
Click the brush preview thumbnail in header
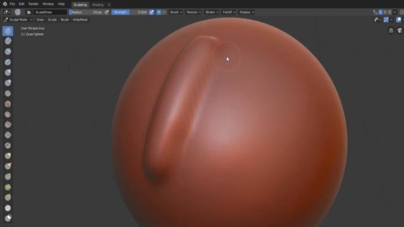tap(18, 12)
